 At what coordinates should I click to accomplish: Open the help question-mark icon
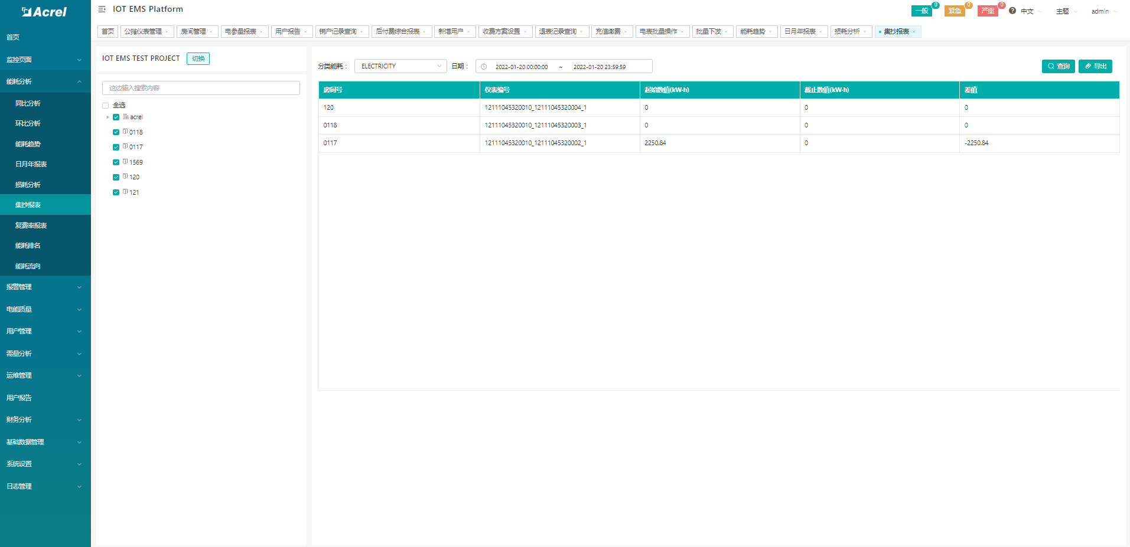[1012, 11]
